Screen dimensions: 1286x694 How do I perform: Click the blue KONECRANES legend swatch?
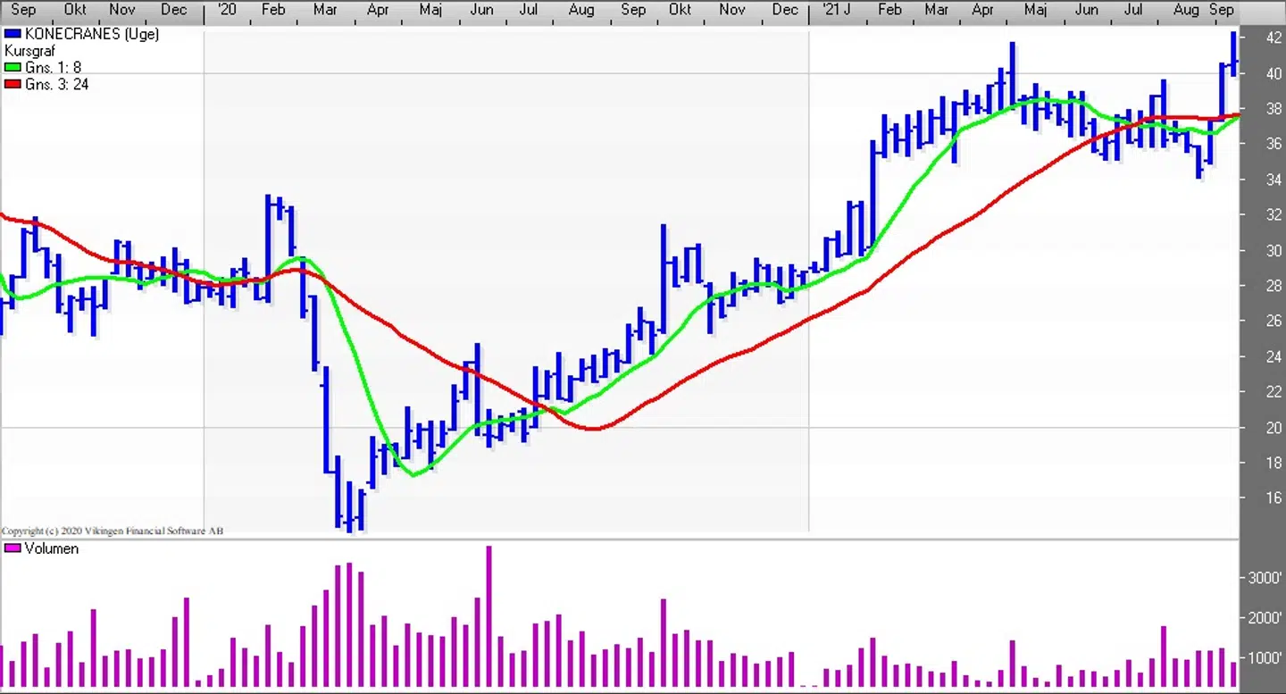click(12, 34)
